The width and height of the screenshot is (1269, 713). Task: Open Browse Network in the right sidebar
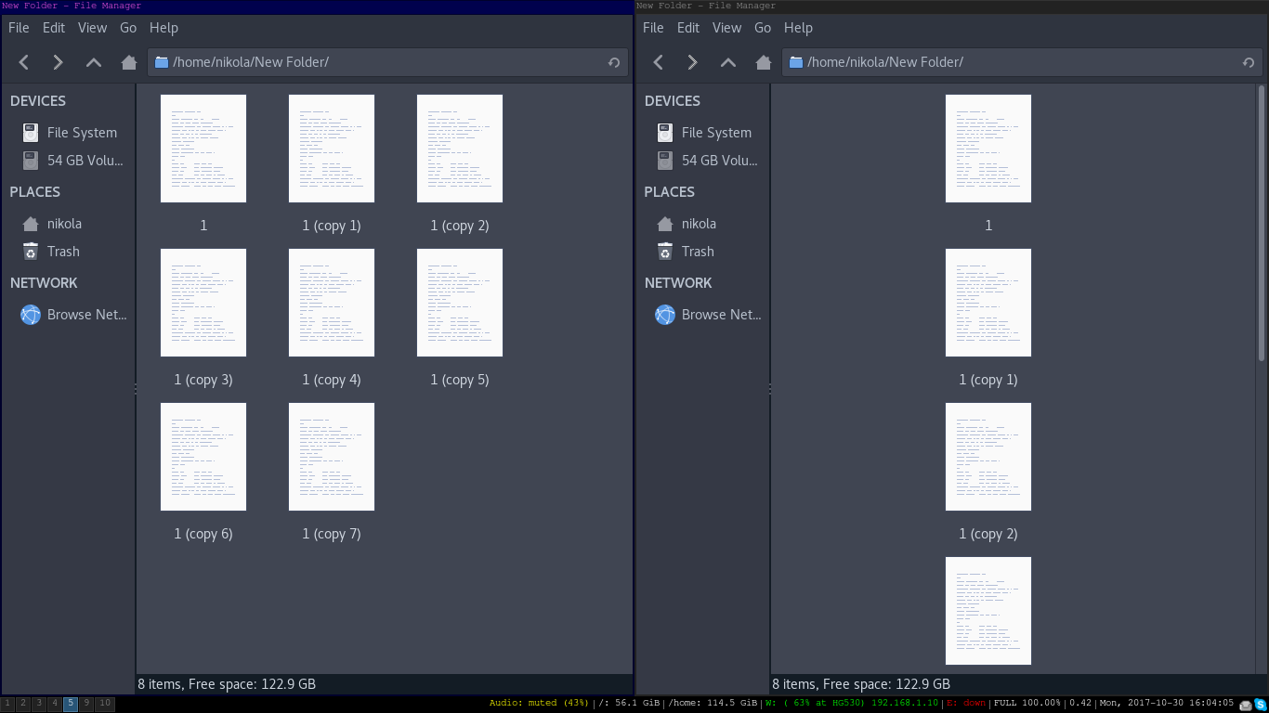(720, 315)
